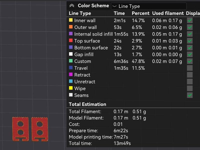
Task: Click the Bottom surface label
Action: [x=91, y=48]
